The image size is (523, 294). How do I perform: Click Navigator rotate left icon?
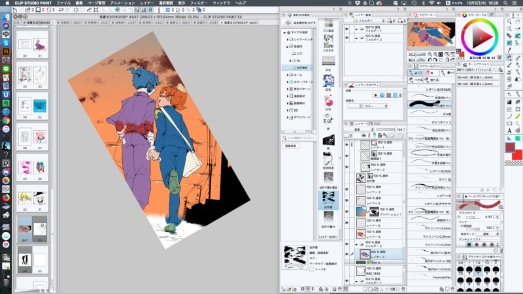point(430,60)
